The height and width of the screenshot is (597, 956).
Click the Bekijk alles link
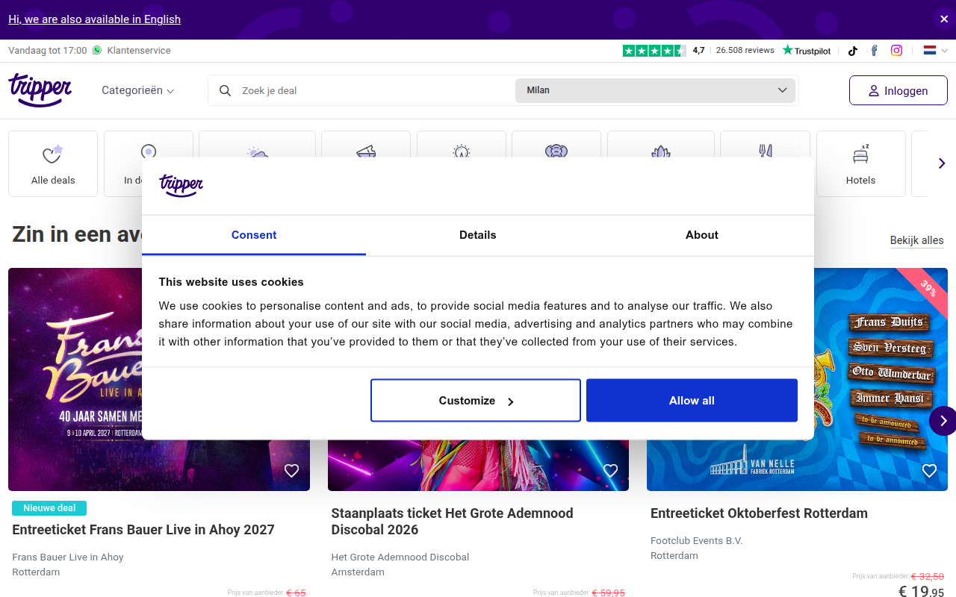click(x=916, y=240)
